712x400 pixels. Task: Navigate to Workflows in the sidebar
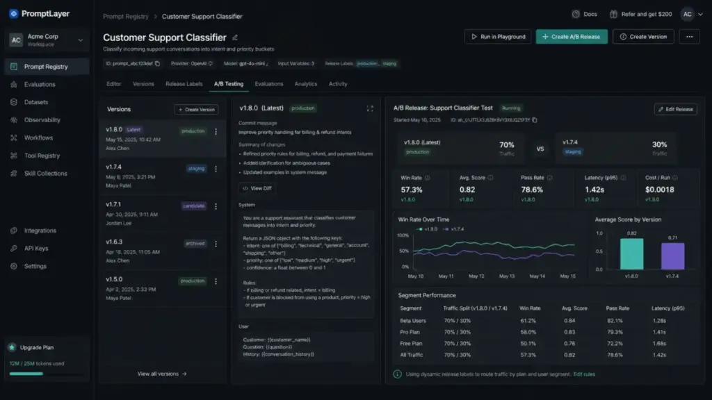pyautogui.click(x=47, y=137)
